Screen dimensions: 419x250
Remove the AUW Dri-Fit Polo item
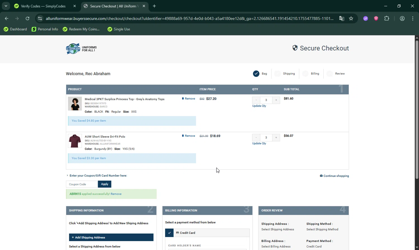click(189, 136)
